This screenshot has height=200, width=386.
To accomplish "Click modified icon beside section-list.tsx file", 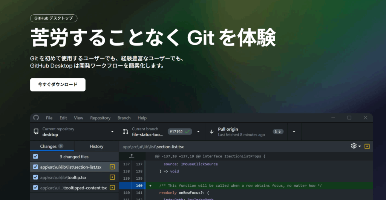I will click(112, 167).
